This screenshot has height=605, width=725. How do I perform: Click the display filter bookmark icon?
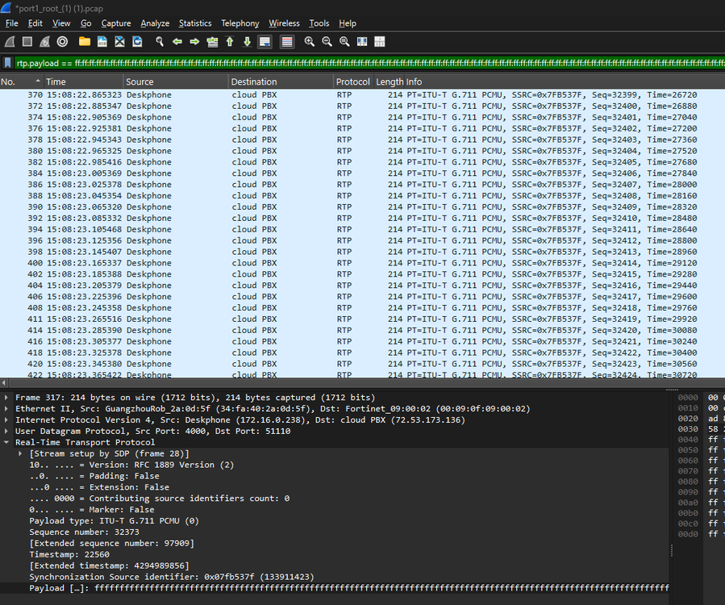8,62
